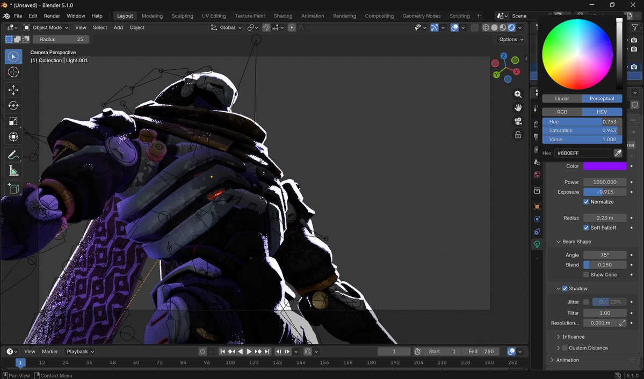
Task: Jump to next keyframe
Action: pyautogui.click(x=258, y=352)
